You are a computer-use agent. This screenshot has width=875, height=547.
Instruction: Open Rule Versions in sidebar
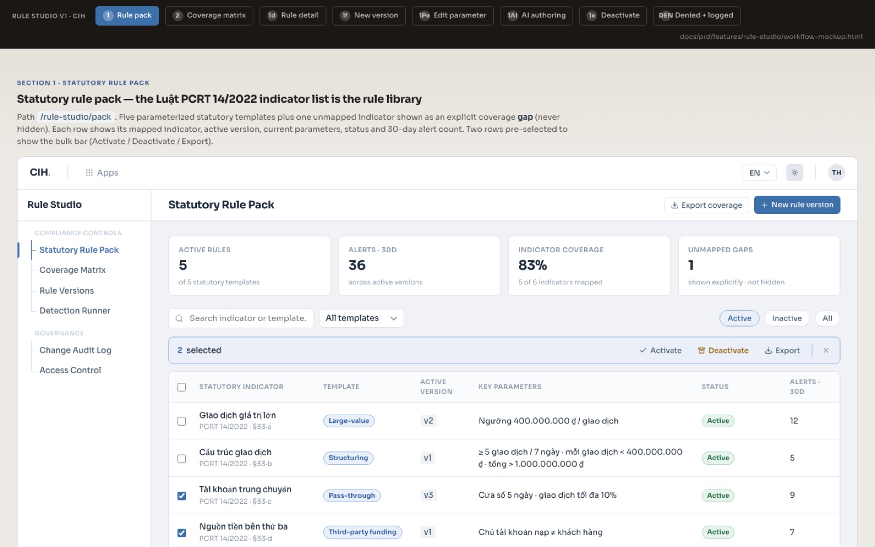(67, 291)
